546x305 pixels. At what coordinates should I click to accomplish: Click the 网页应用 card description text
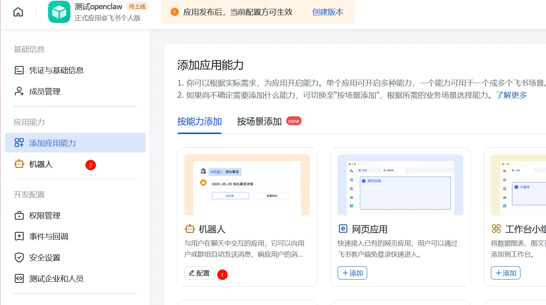[x=398, y=249]
